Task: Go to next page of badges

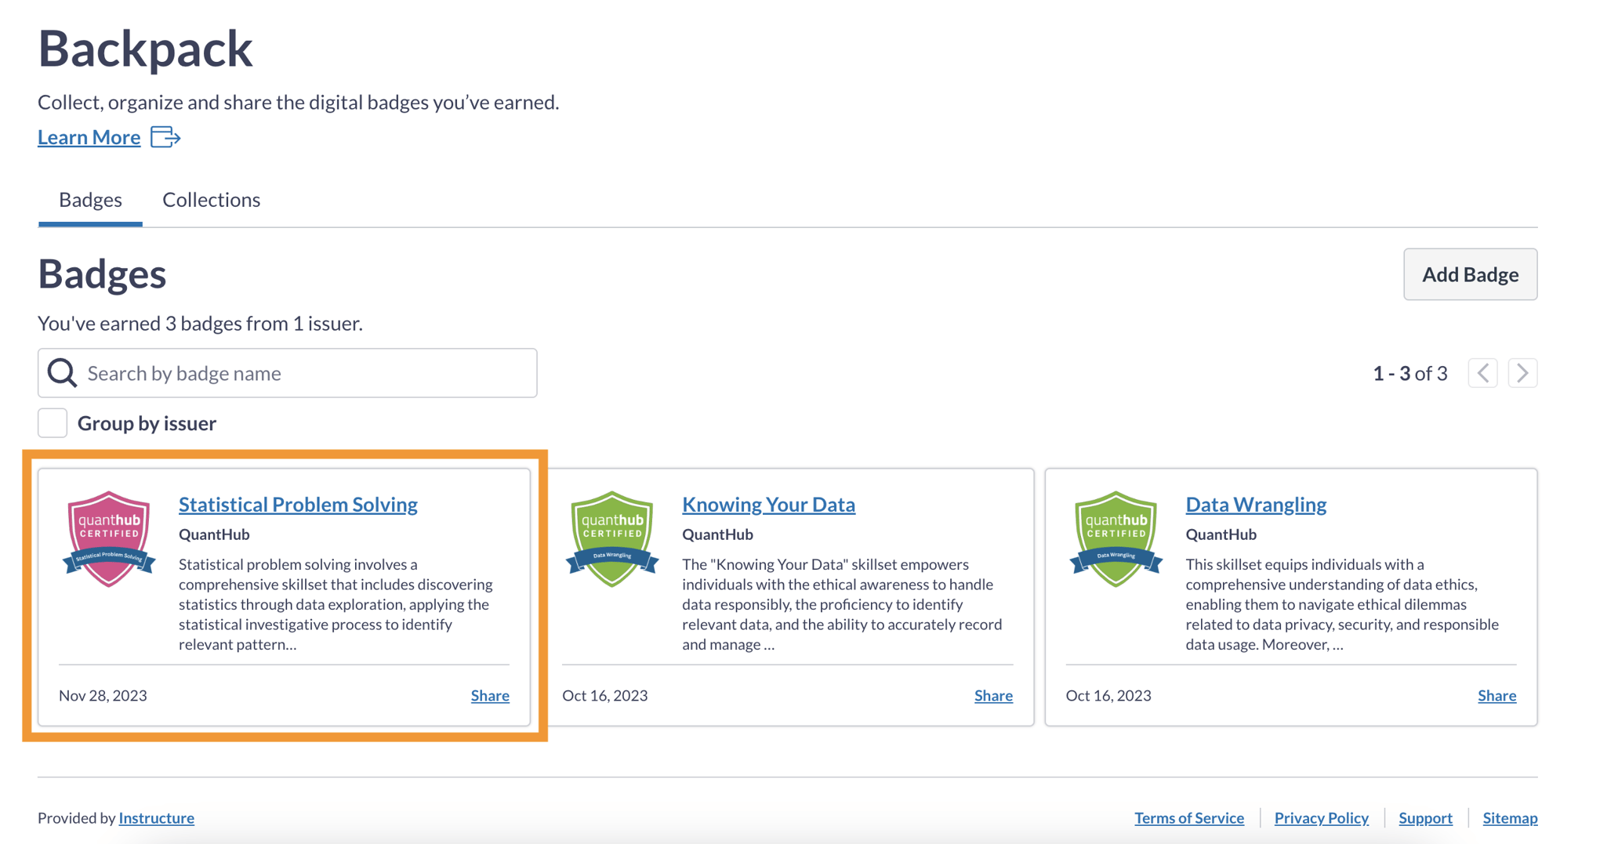Action: point(1522,373)
